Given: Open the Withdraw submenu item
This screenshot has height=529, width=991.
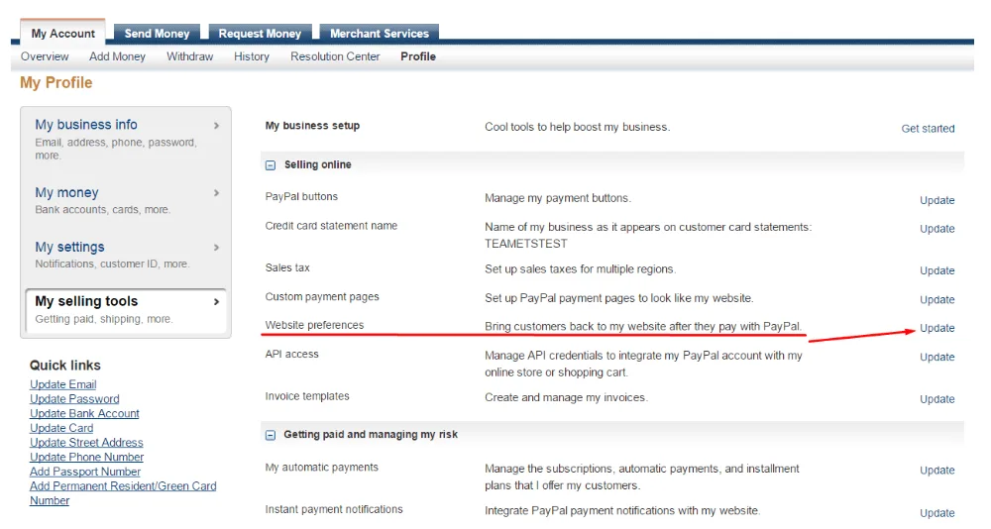Looking at the screenshot, I should [x=189, y=56].
